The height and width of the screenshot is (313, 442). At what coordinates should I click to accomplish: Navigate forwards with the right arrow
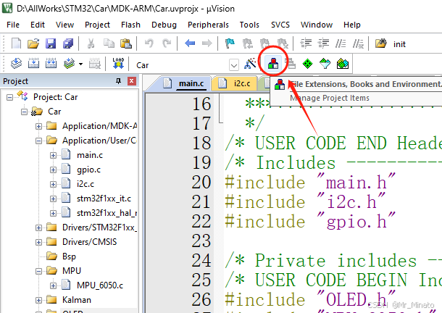click(207, 43)
